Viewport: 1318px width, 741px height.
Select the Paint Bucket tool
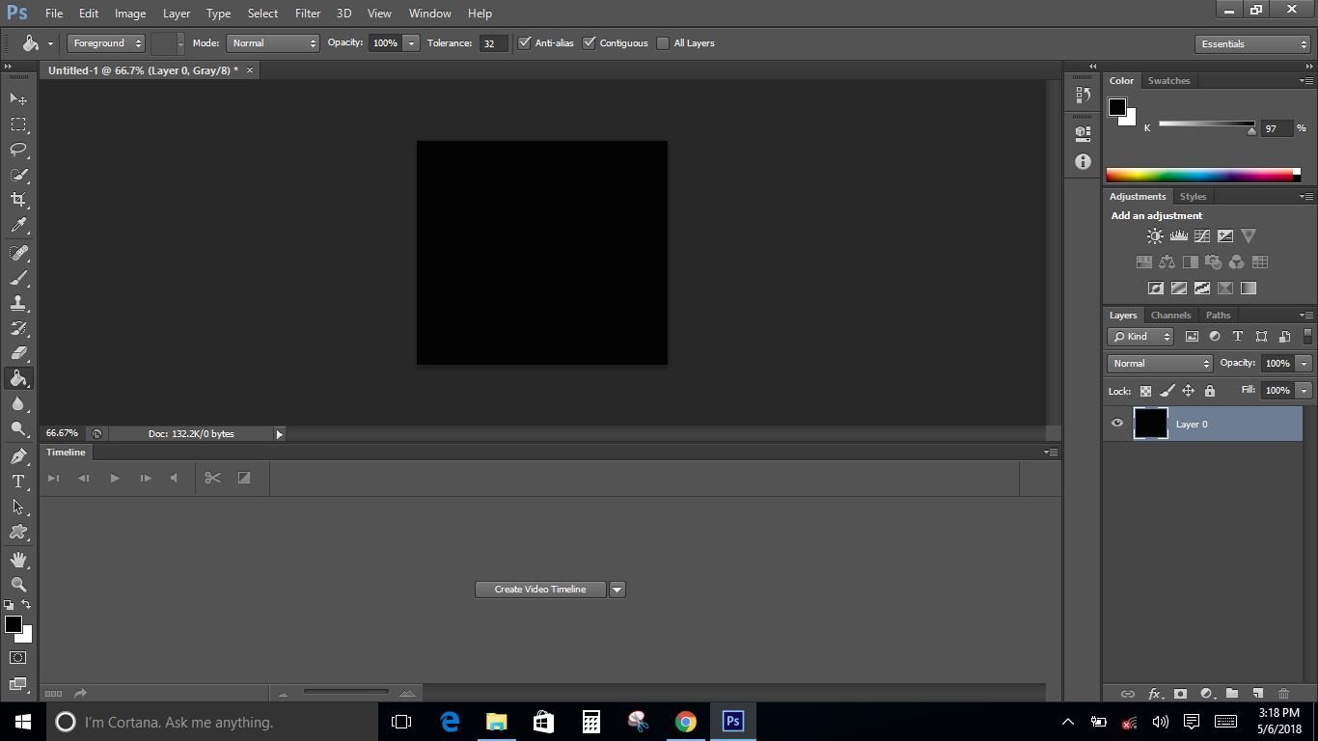coord(18,378)
